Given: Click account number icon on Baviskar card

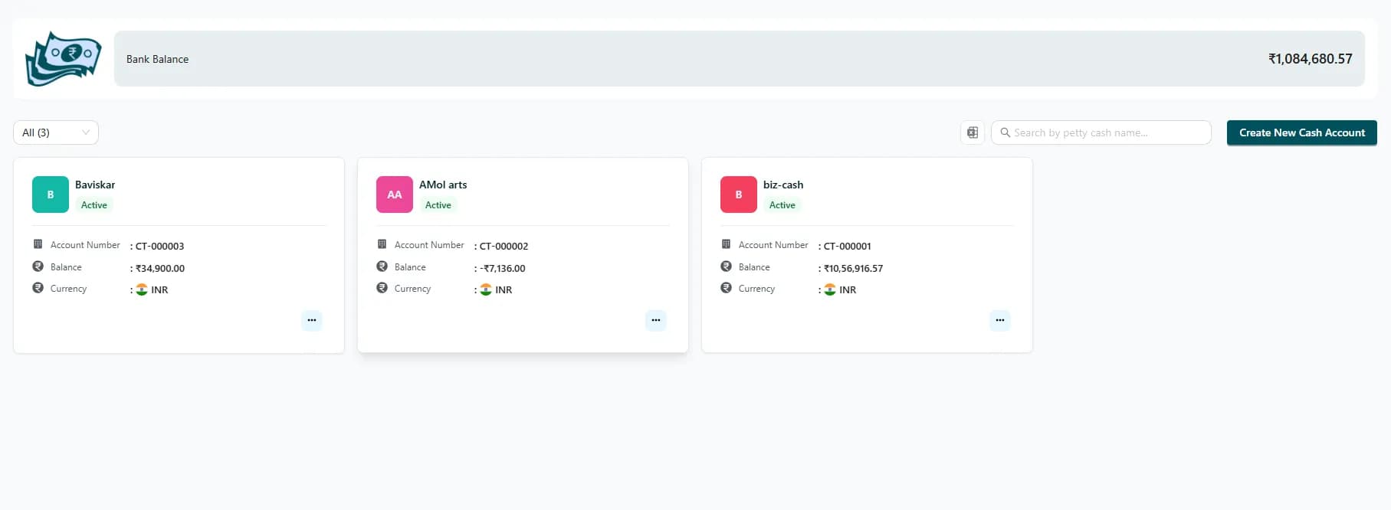Looking at the screenshot, I should 38,244.
